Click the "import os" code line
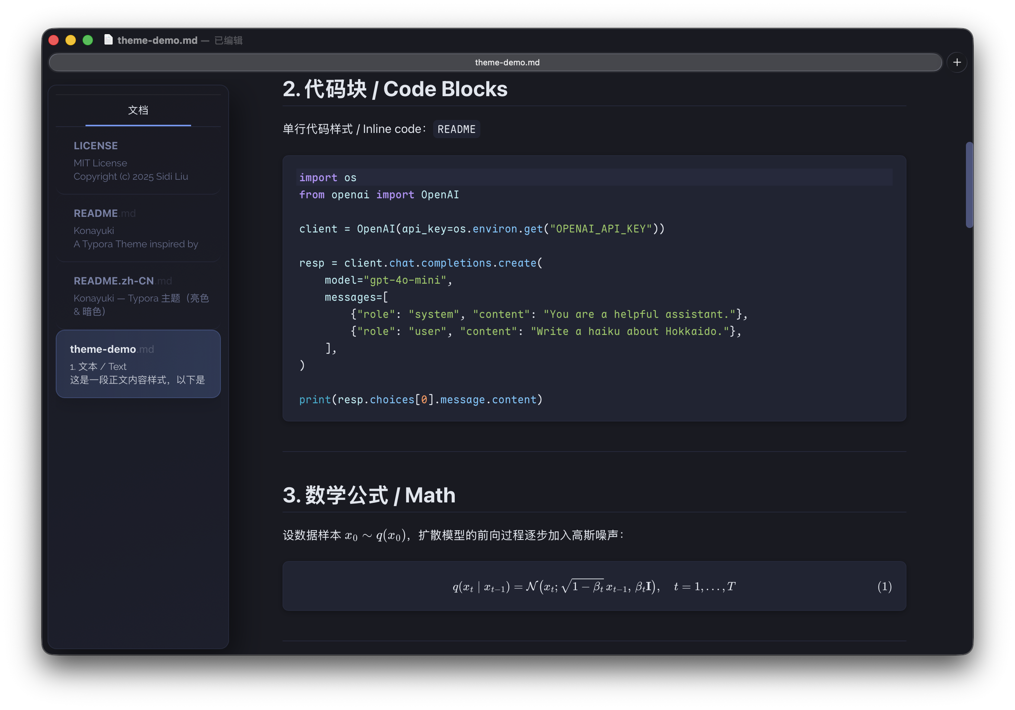Viewport: 1015px width, 710px height. click(328, 177)
